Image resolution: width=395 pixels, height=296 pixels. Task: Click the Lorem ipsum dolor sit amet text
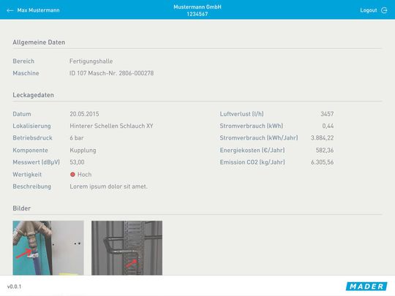click(x=108, y=186)
